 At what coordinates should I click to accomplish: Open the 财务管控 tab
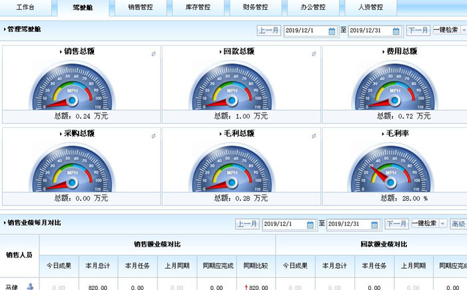252,8
